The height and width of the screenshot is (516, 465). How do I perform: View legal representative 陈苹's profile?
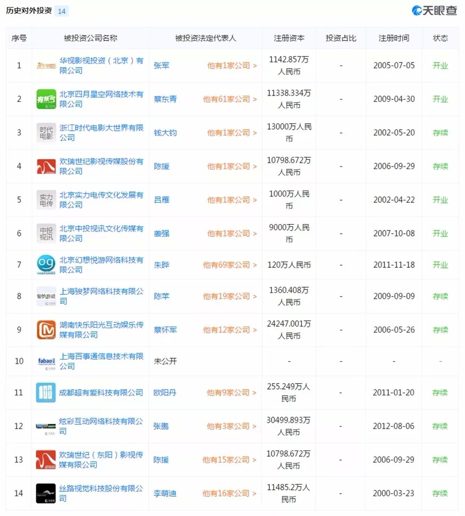pyautogui.click(x=162, y=296)
